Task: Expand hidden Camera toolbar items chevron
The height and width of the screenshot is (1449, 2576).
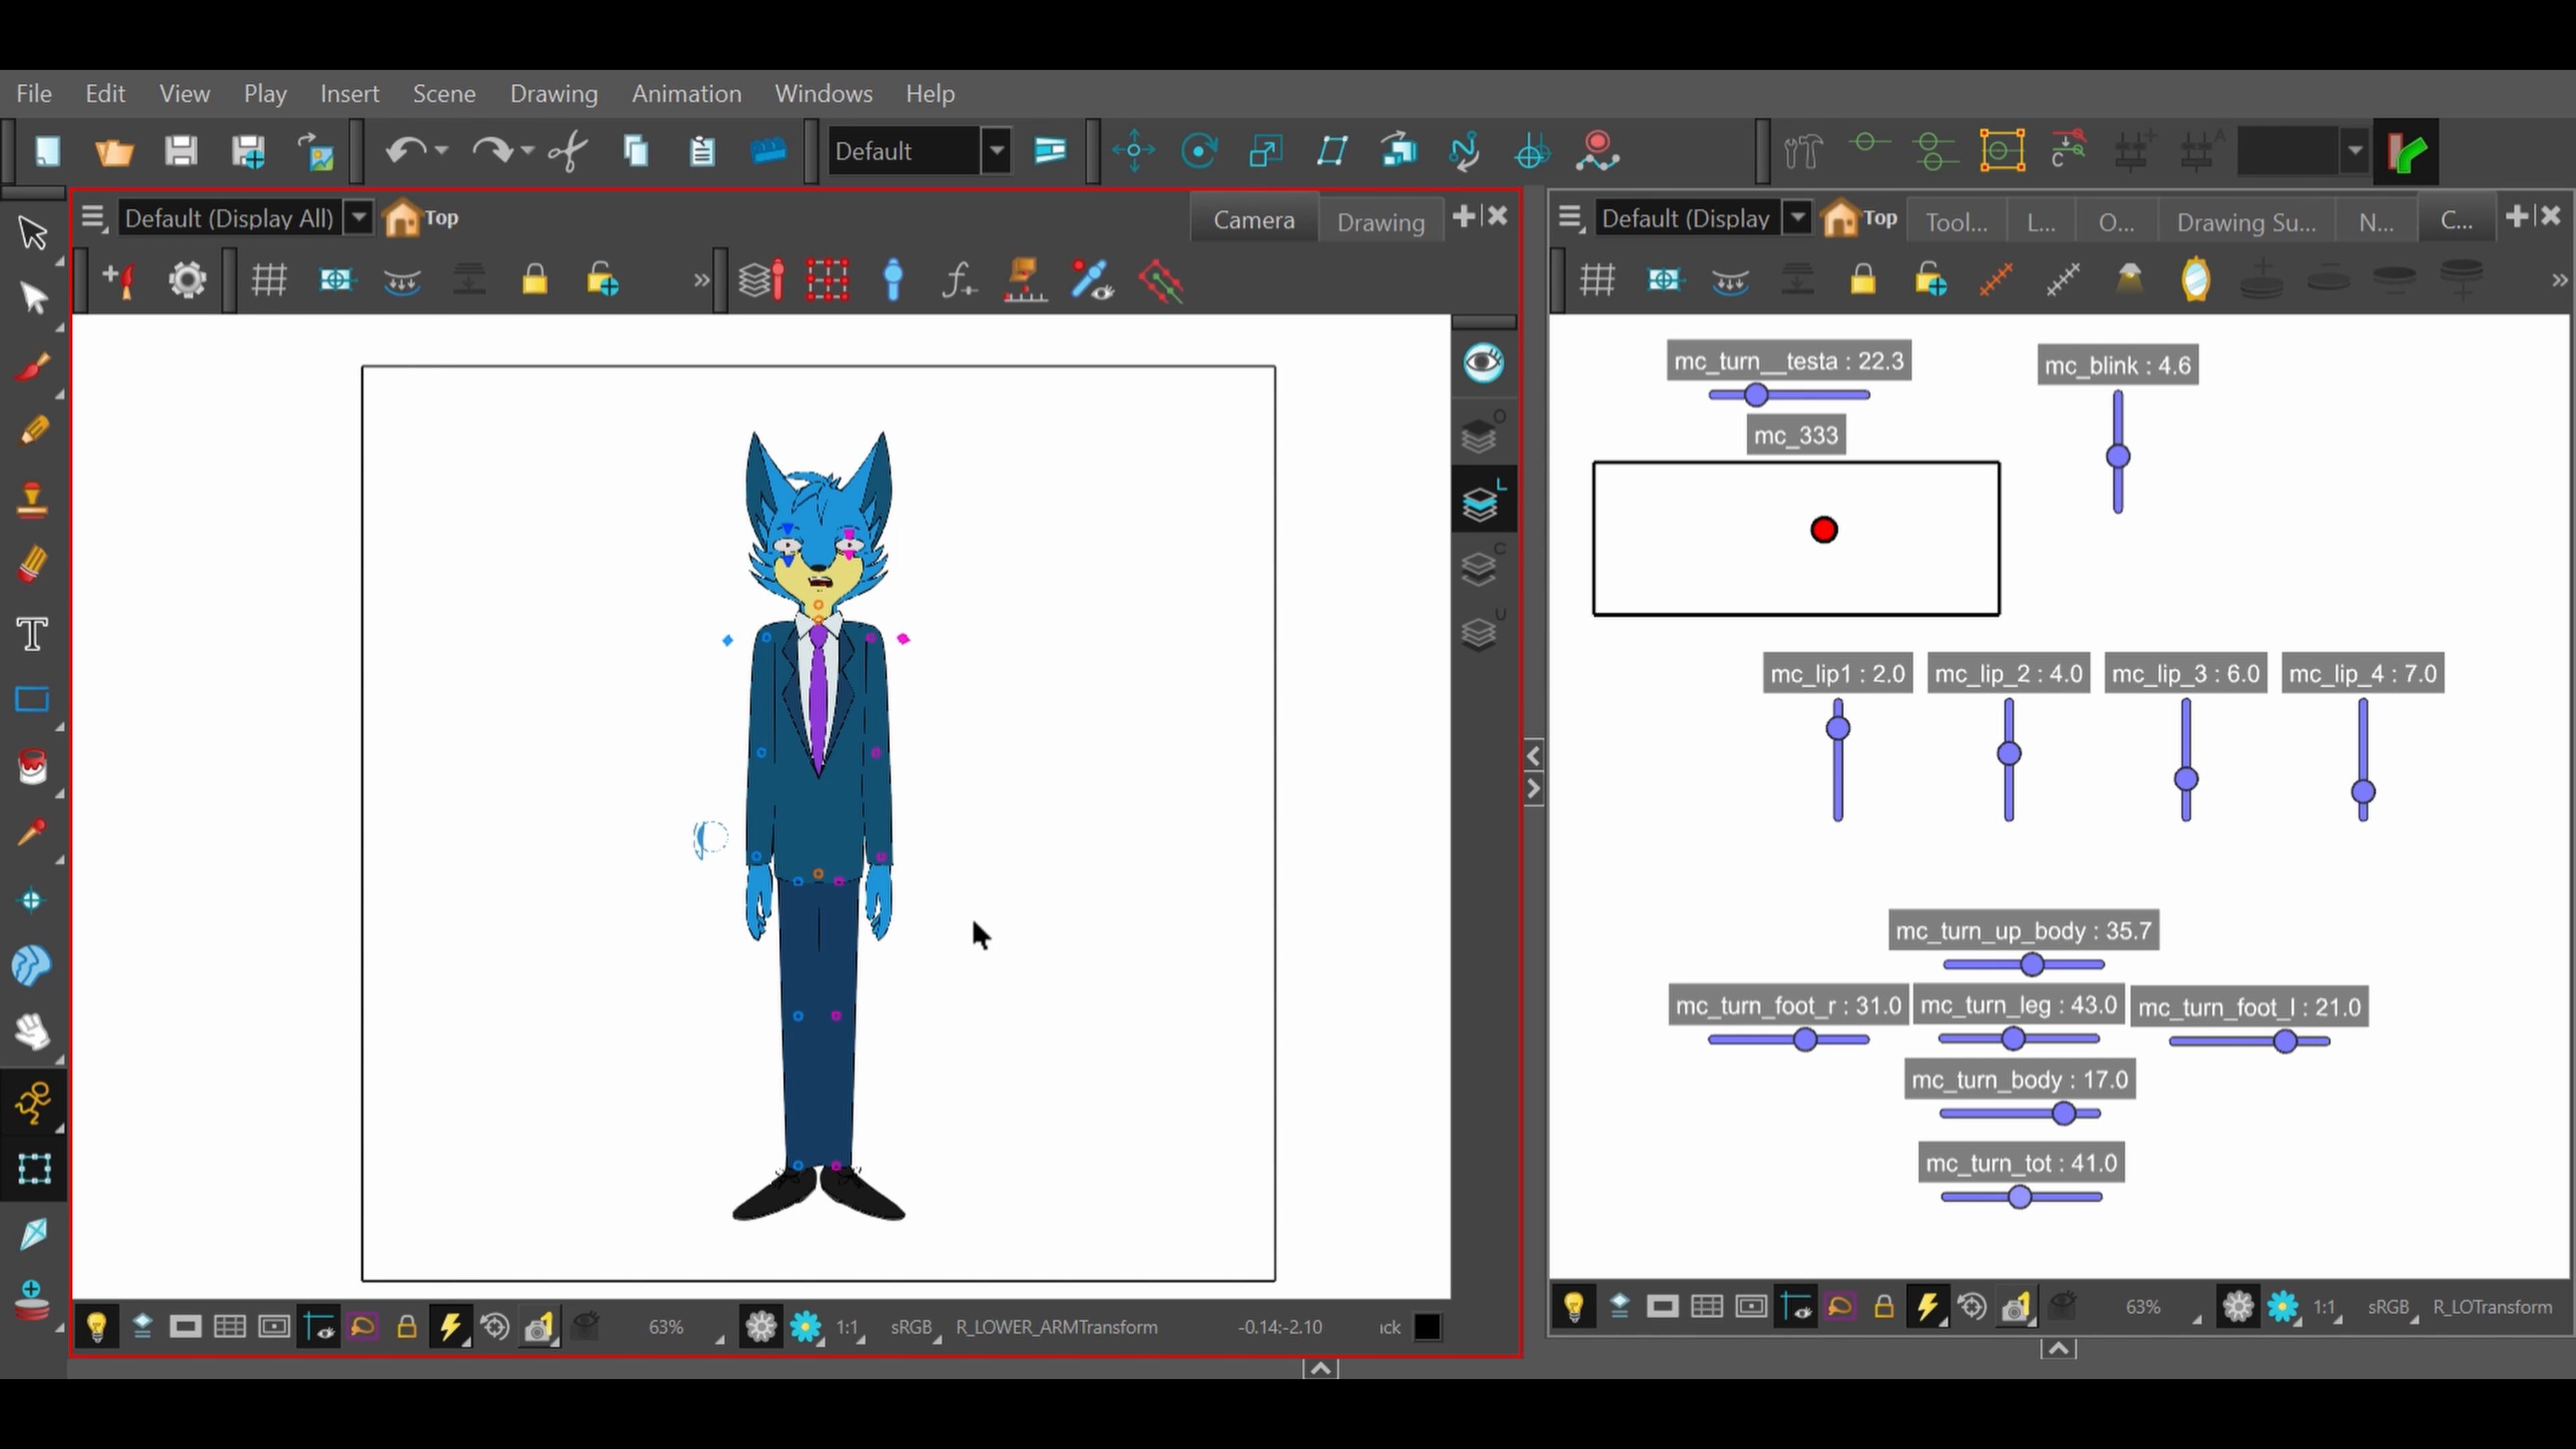Action: click(702, 281)
